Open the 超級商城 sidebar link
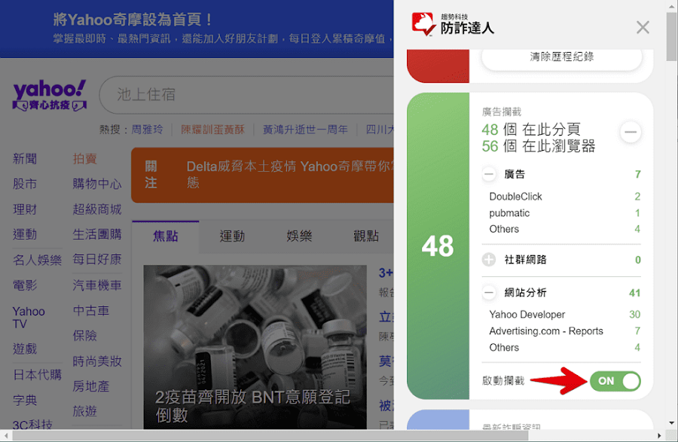 pos(97,209)
